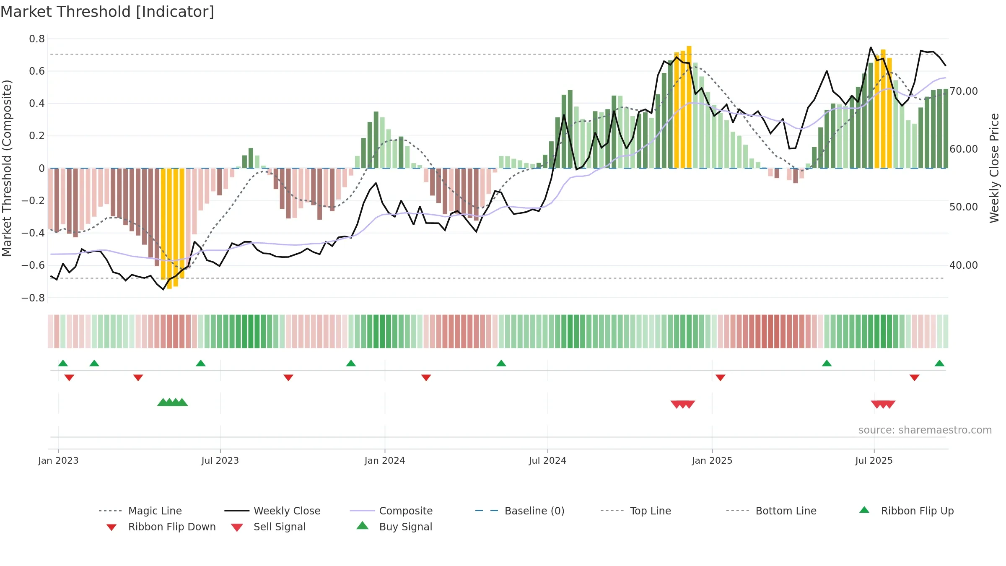Toggle the Magic Line legend entry

tap(140, 511)
